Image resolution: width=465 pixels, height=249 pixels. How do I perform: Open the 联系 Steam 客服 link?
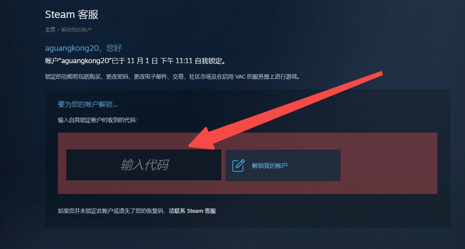pyautogui.click(x=195, y=211)
